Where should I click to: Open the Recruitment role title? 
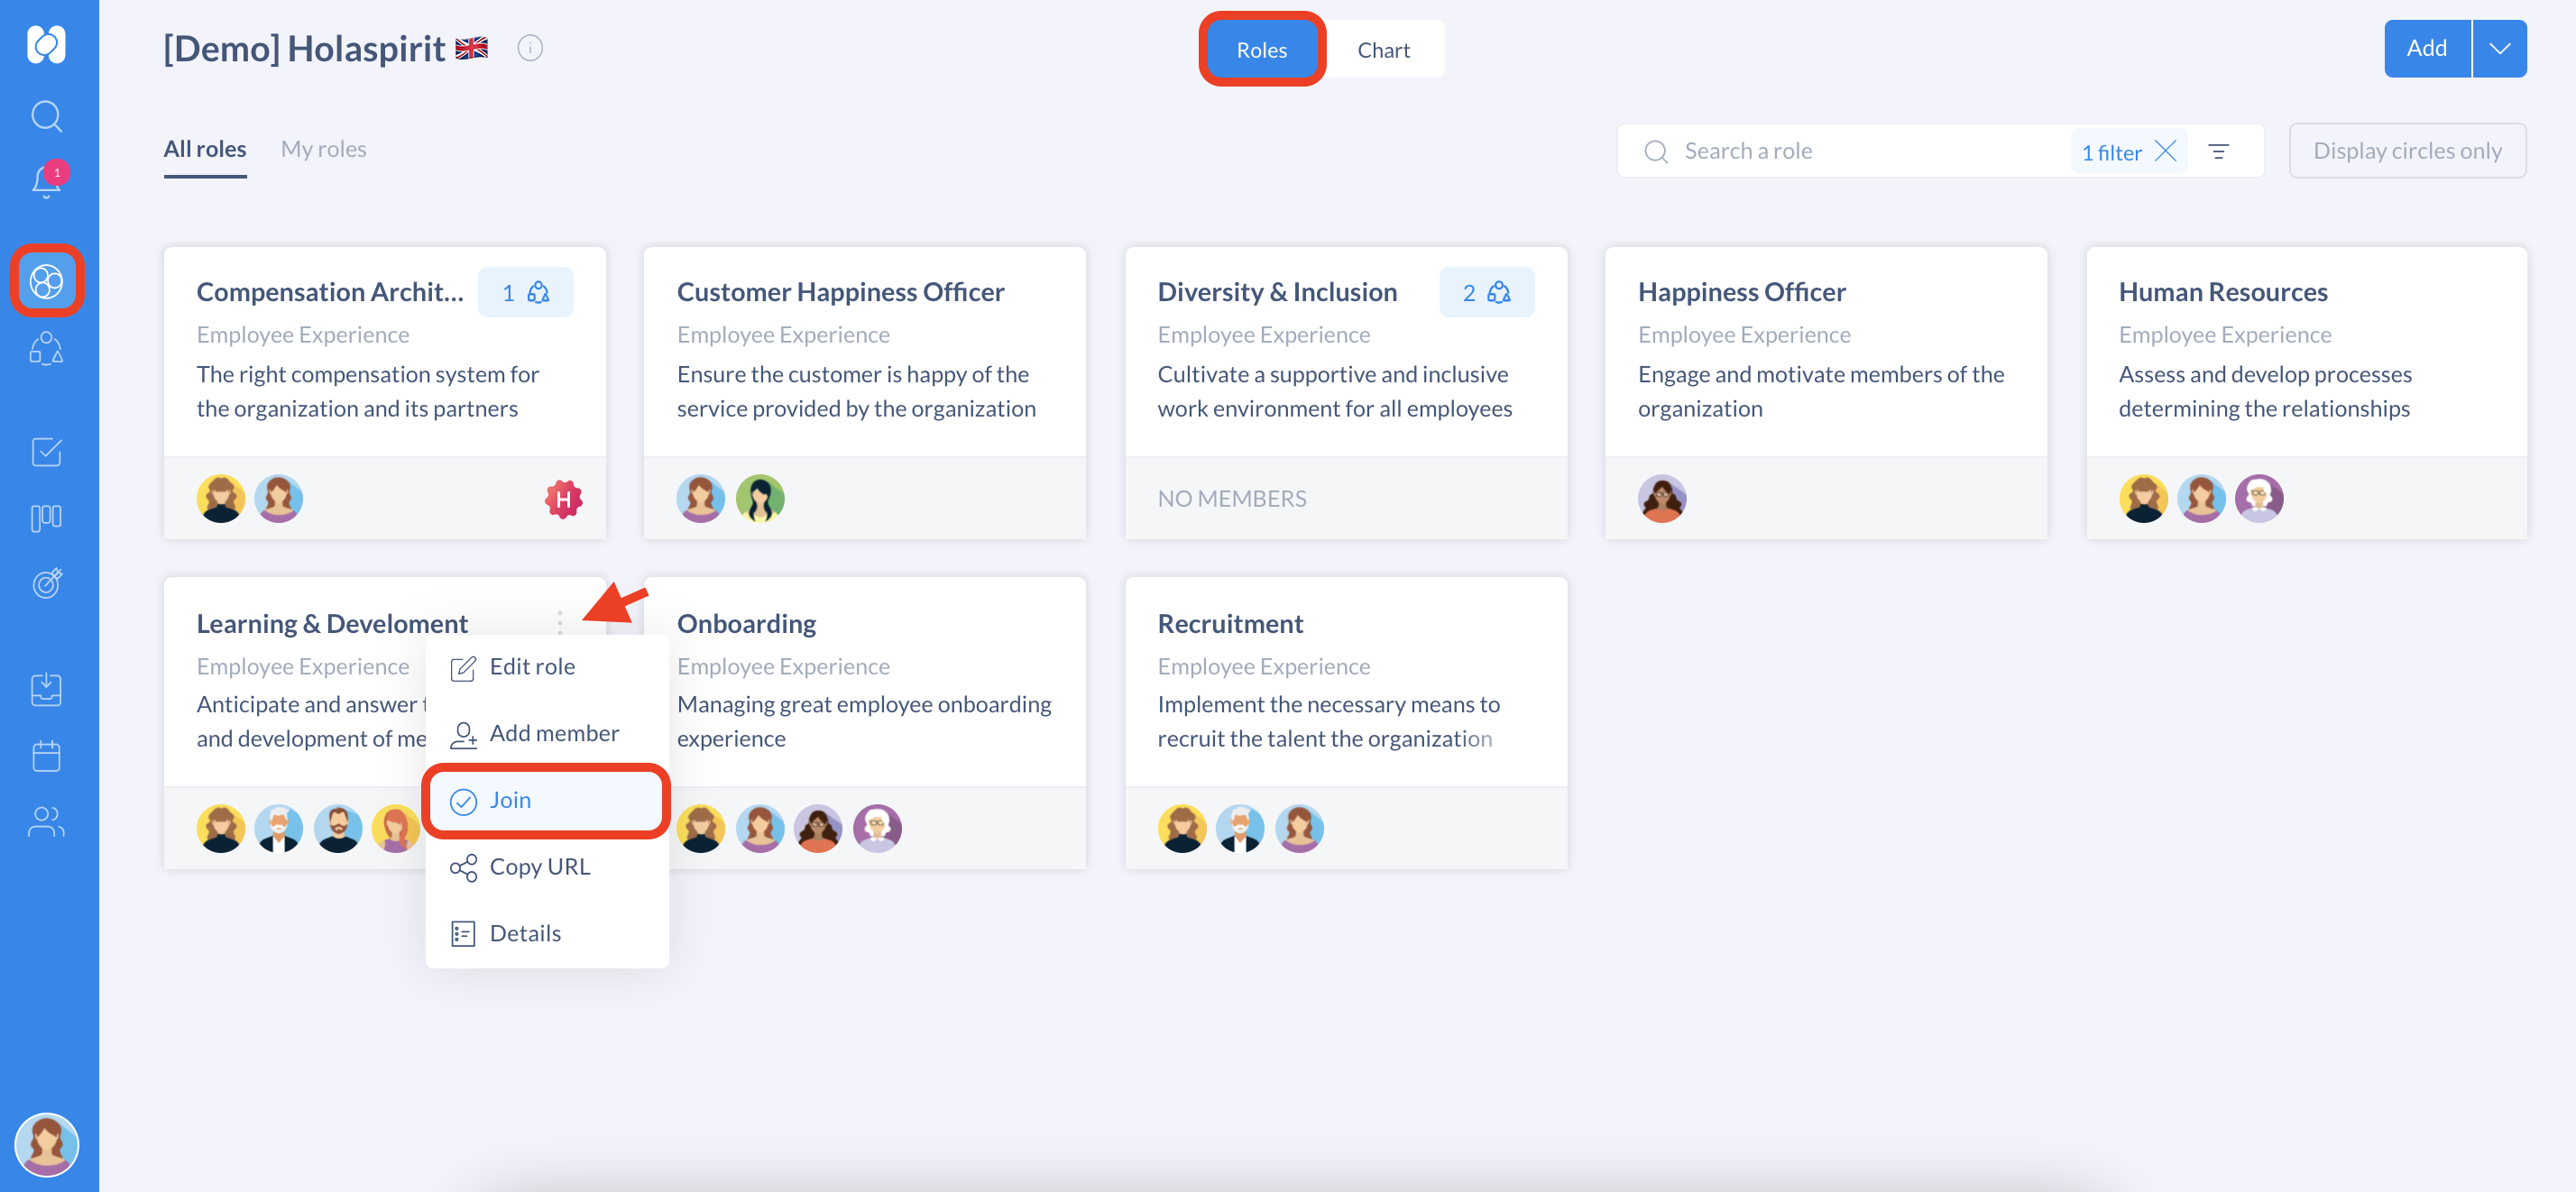point(1230,624)
